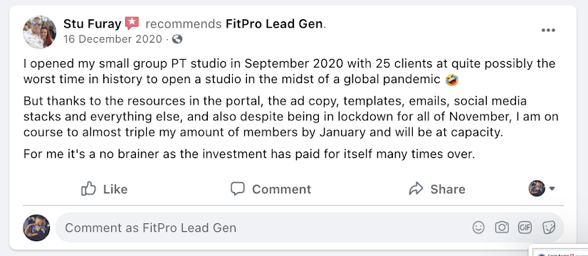Open the acting-as profile picture selector
Screen dimensions: 588x256
pyautogui.click(x=537, y=188)
